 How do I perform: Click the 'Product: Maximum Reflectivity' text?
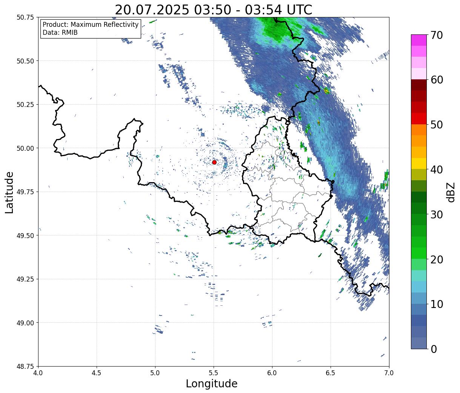point(91,25)
